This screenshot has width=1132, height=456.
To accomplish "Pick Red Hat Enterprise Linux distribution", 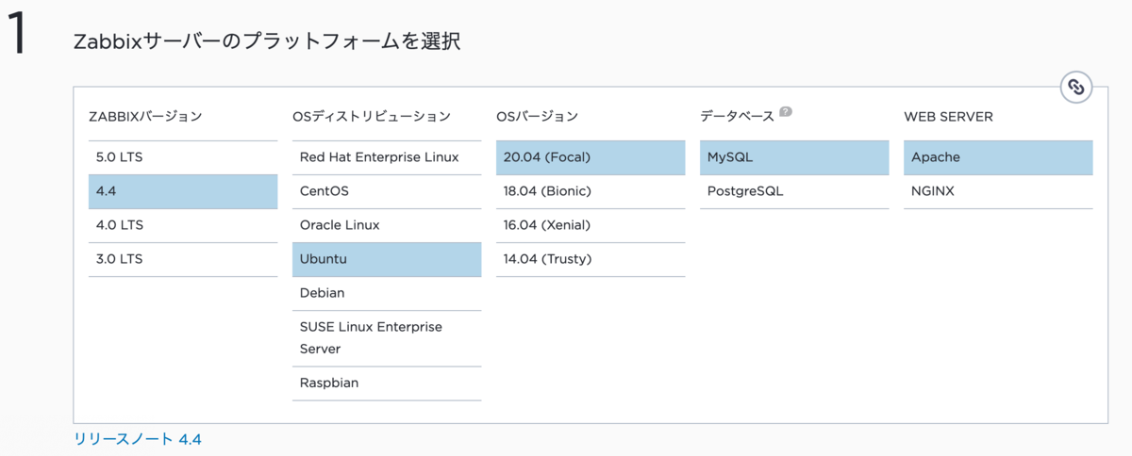I will pos(387,157).
